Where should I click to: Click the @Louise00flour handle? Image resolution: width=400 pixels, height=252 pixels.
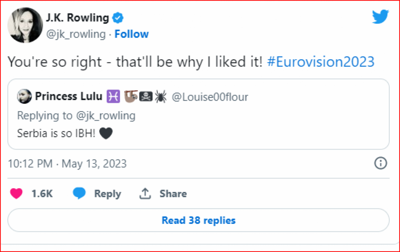(x=209, y=97)
